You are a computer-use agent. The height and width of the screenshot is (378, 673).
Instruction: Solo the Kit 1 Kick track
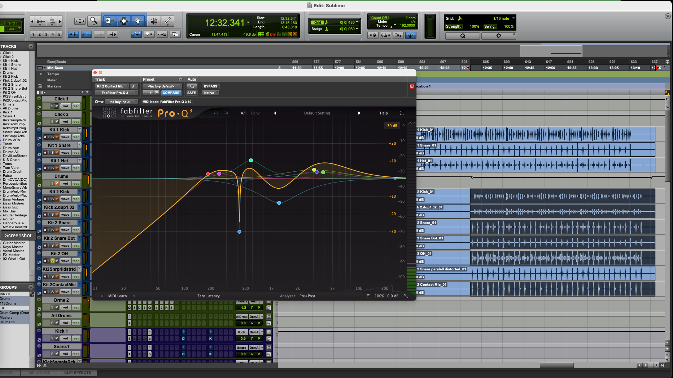52,137
